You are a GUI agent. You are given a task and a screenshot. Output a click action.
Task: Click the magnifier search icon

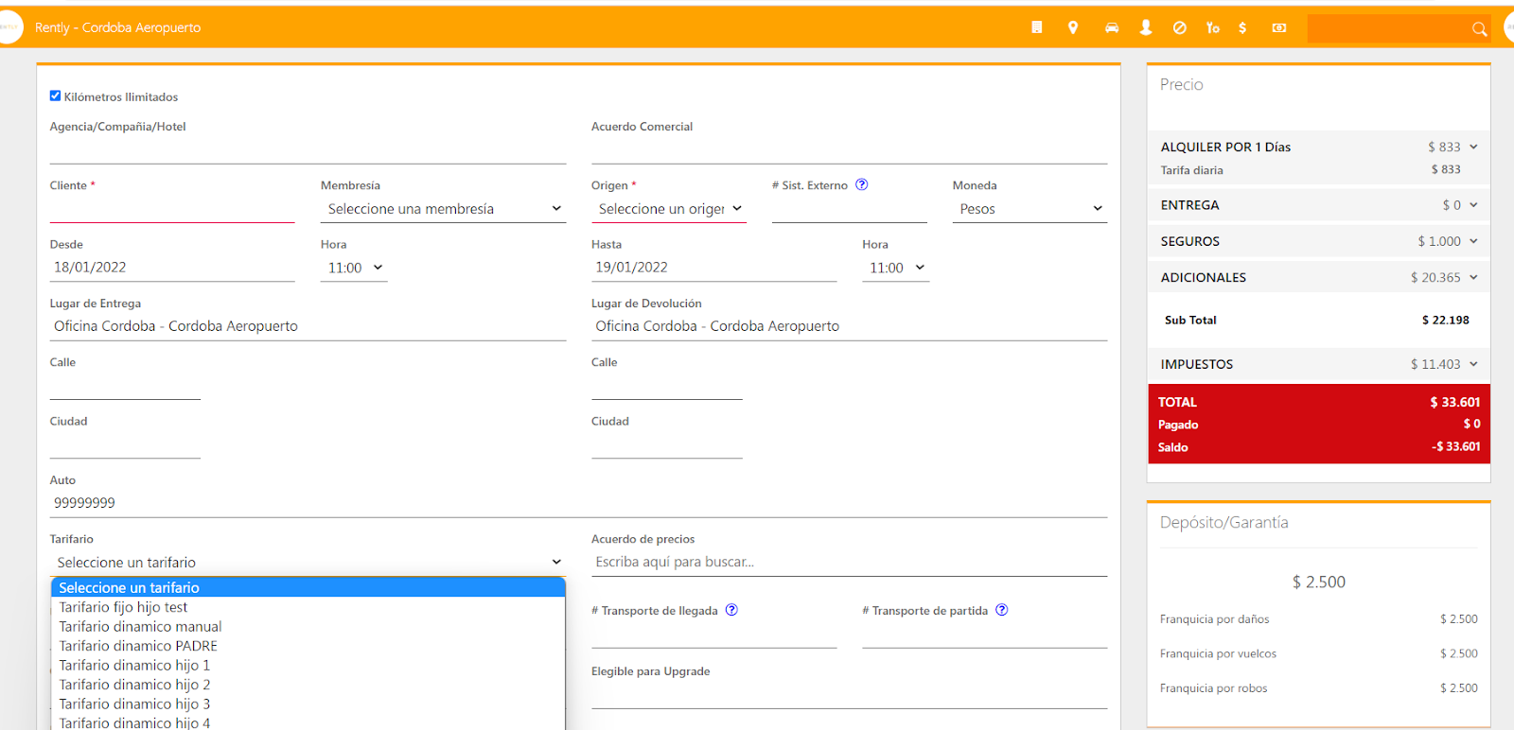click(1479, 29)
